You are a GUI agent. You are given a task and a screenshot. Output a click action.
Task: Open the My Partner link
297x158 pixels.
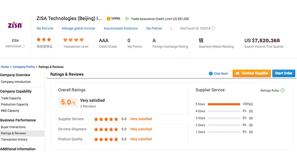154,28
